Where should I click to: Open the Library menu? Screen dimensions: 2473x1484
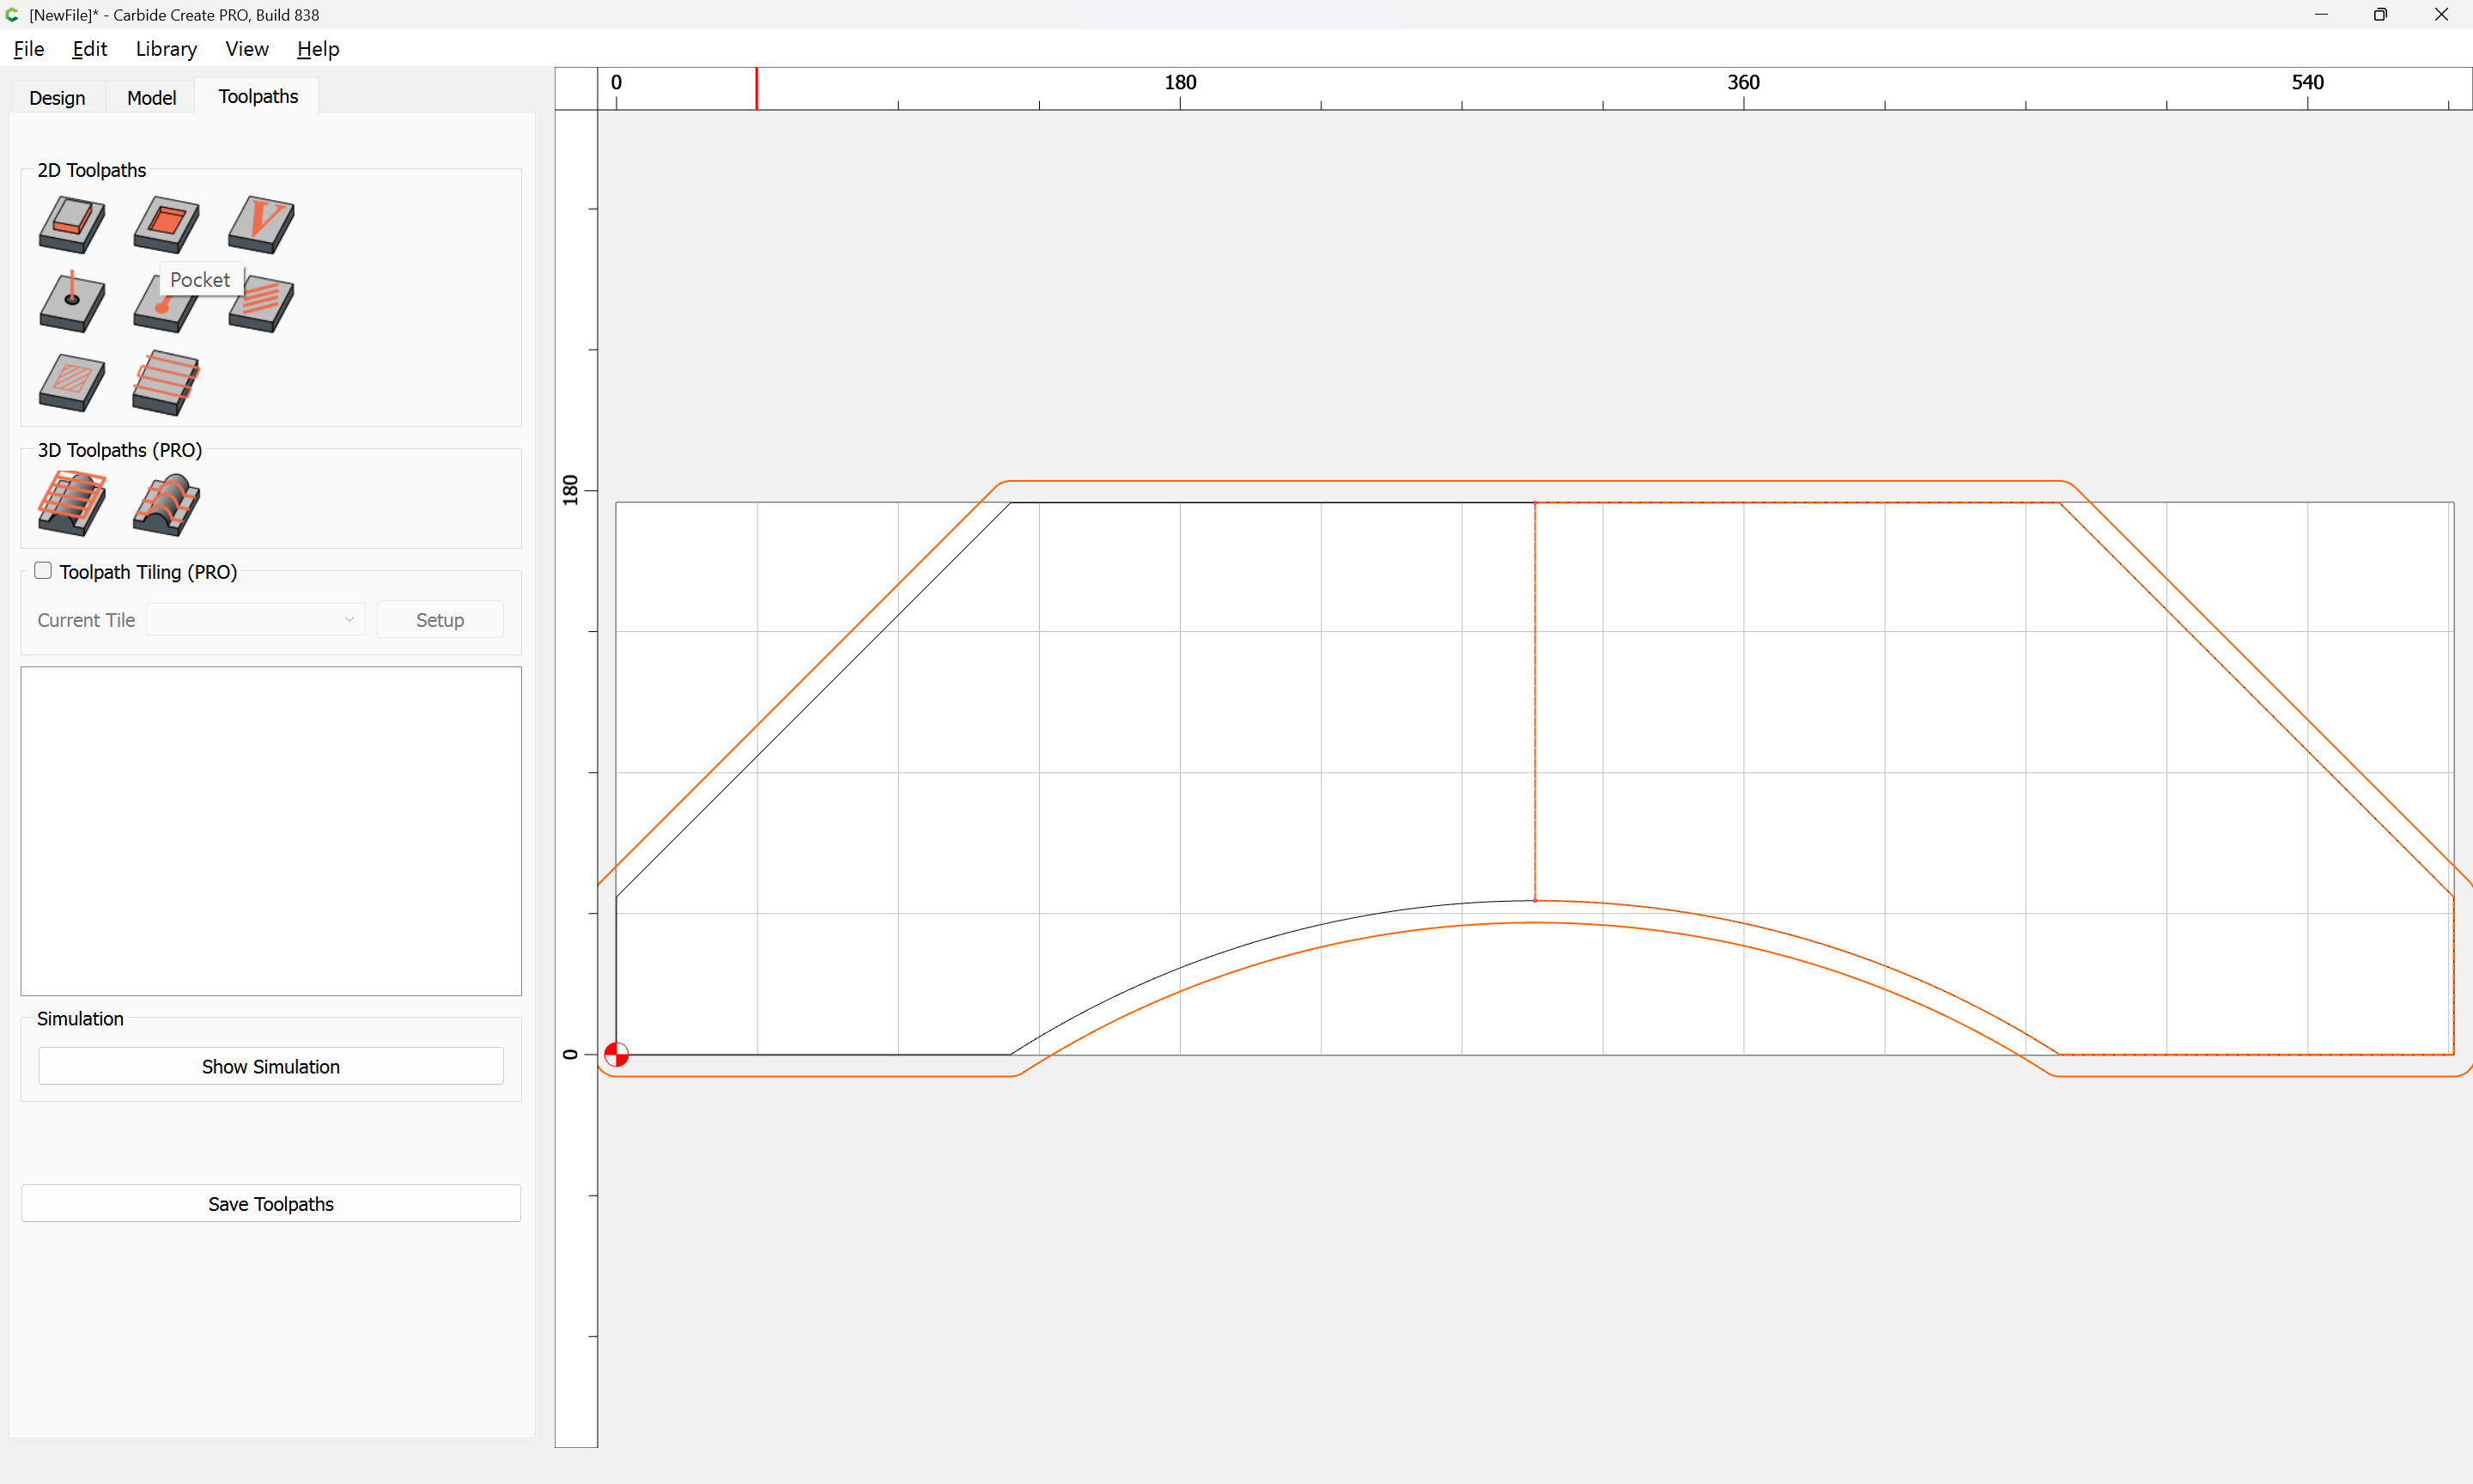pos(166,49)
